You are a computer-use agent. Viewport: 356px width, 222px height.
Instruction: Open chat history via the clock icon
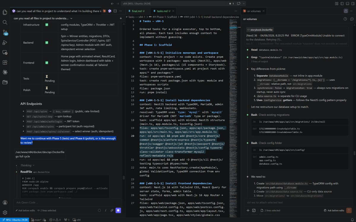coord(345,19)
